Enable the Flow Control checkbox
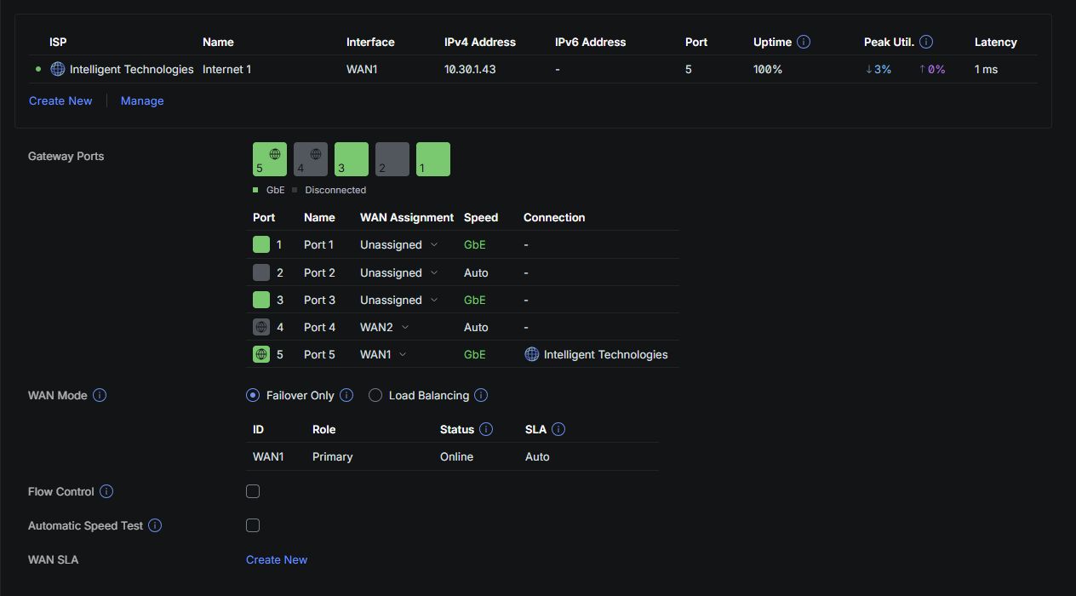 tap(253, 491)
